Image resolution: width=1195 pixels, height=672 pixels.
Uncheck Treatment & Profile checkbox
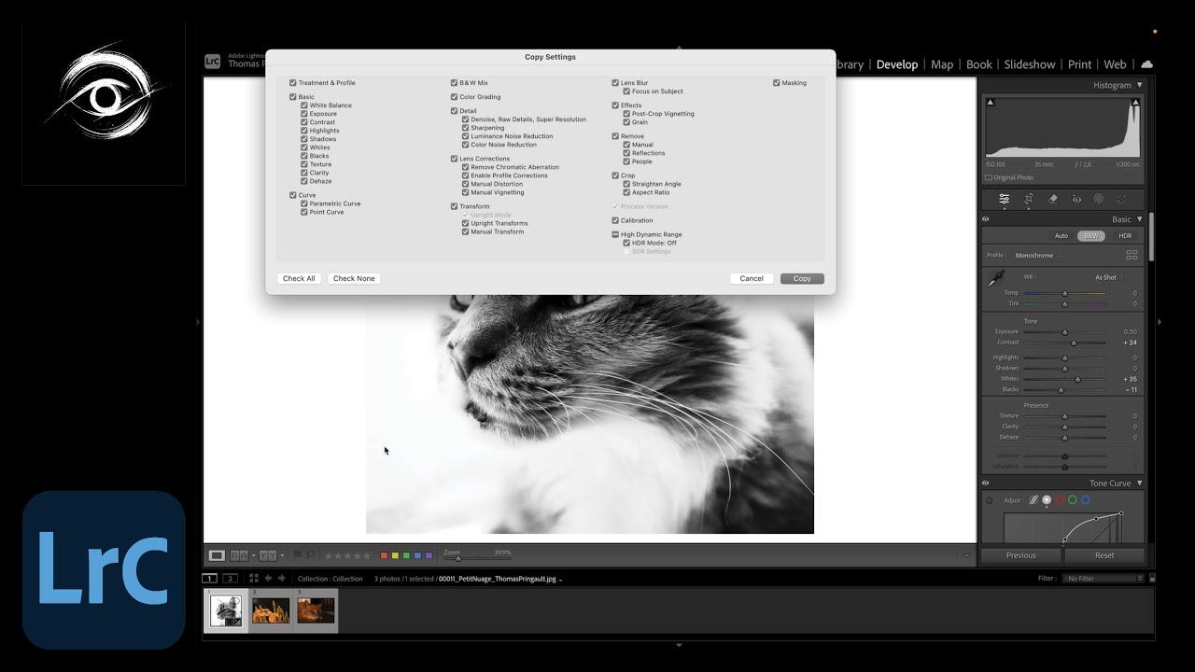(293, 83)
